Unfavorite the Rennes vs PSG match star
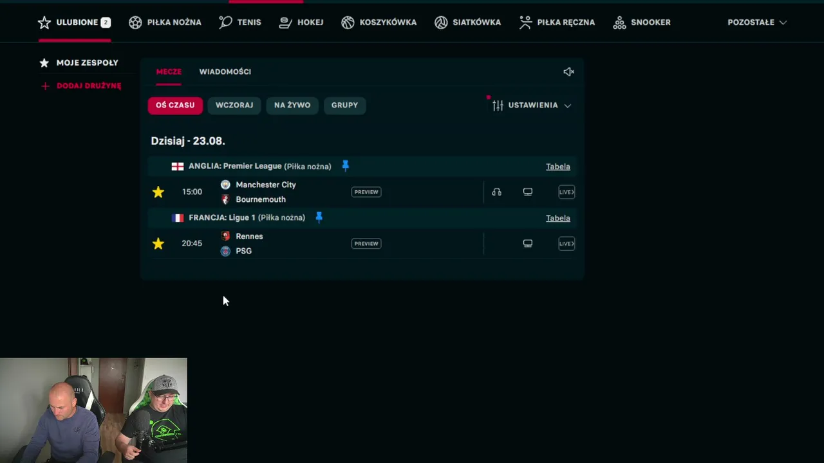824x463 pixels. pyautogui.click(x=158, y=243)
